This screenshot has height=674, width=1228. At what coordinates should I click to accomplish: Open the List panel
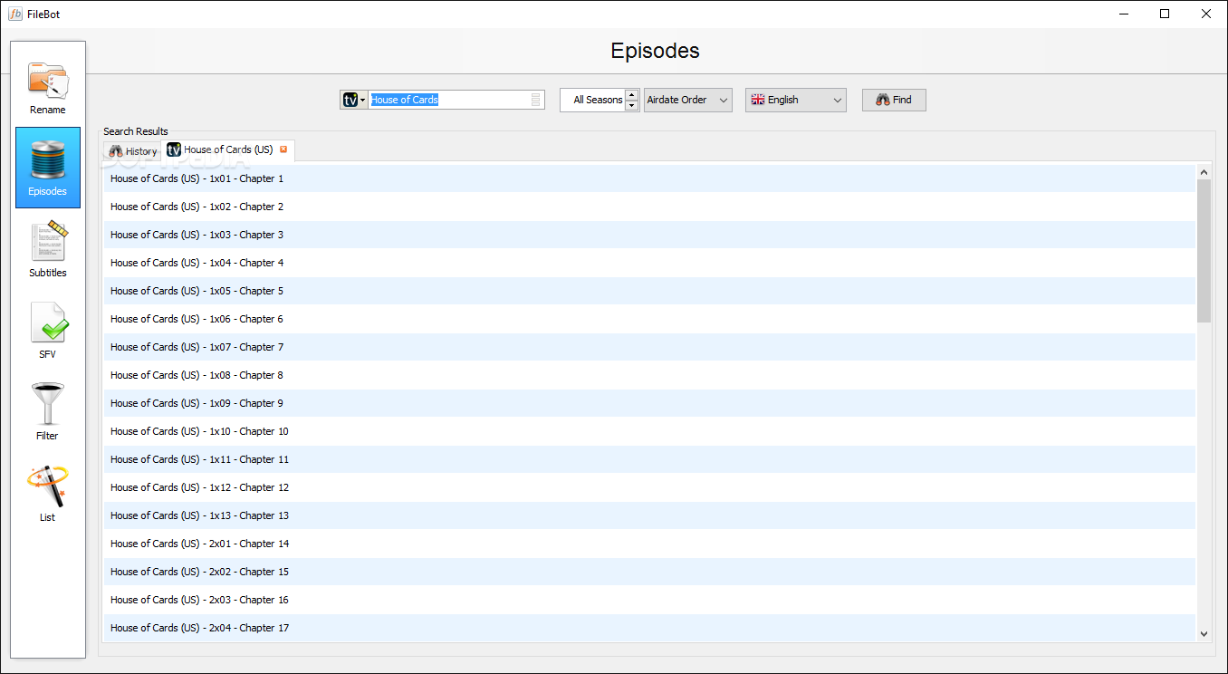click(x=48, y=495)
